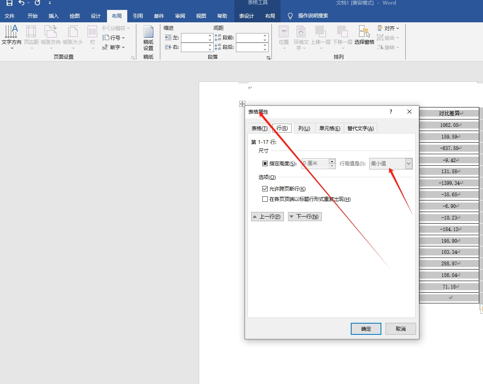This screenshot has width=483, height=384.
Task: Switch to the 单元格(E) dialog tab
Action: click(330, 128)
